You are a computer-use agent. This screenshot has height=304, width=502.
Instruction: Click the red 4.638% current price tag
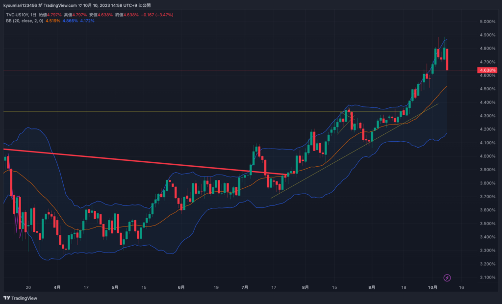click(487, 70)
